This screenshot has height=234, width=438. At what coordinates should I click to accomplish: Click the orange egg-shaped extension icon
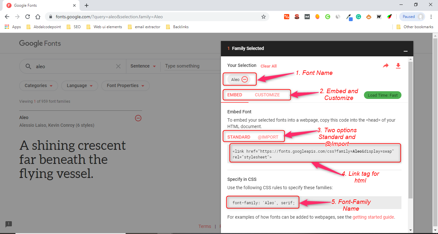tap(317, 17)
